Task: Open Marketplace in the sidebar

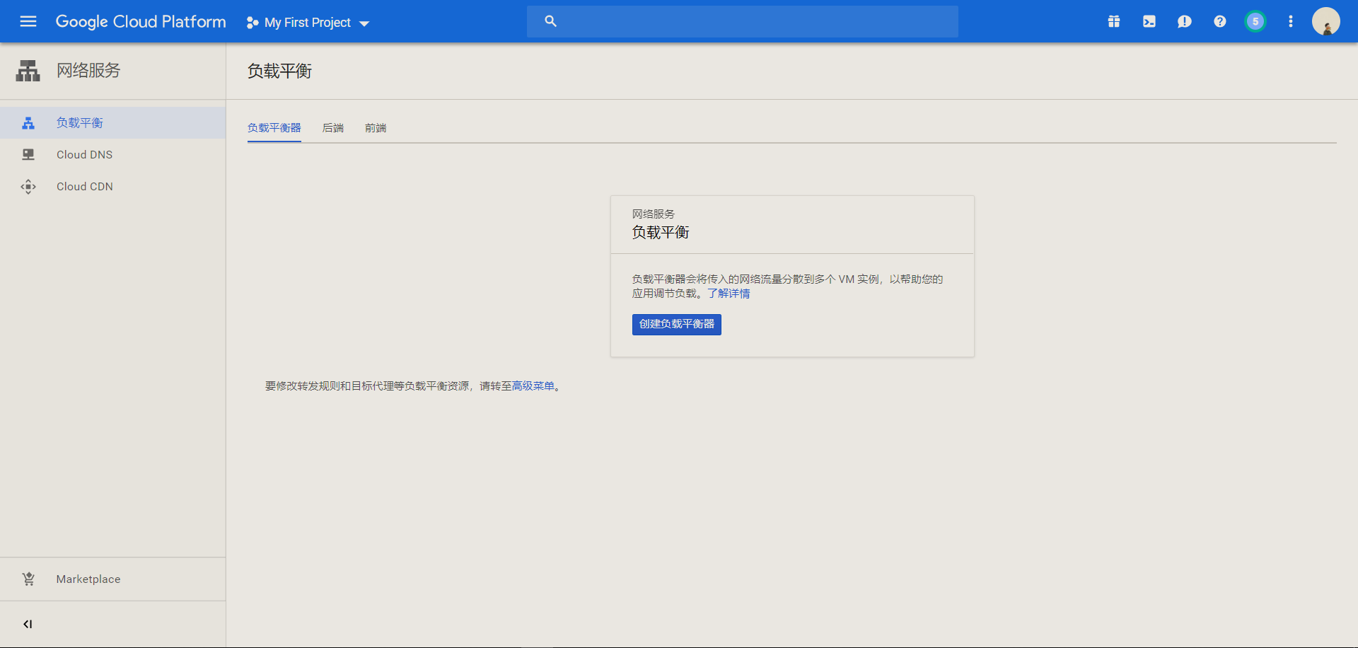Action: [x=113, y=579]
